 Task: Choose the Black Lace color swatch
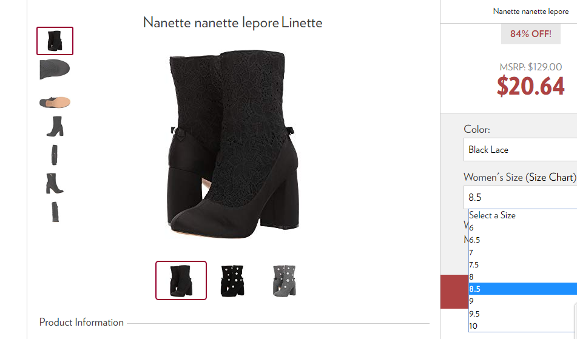coord(181,281)
